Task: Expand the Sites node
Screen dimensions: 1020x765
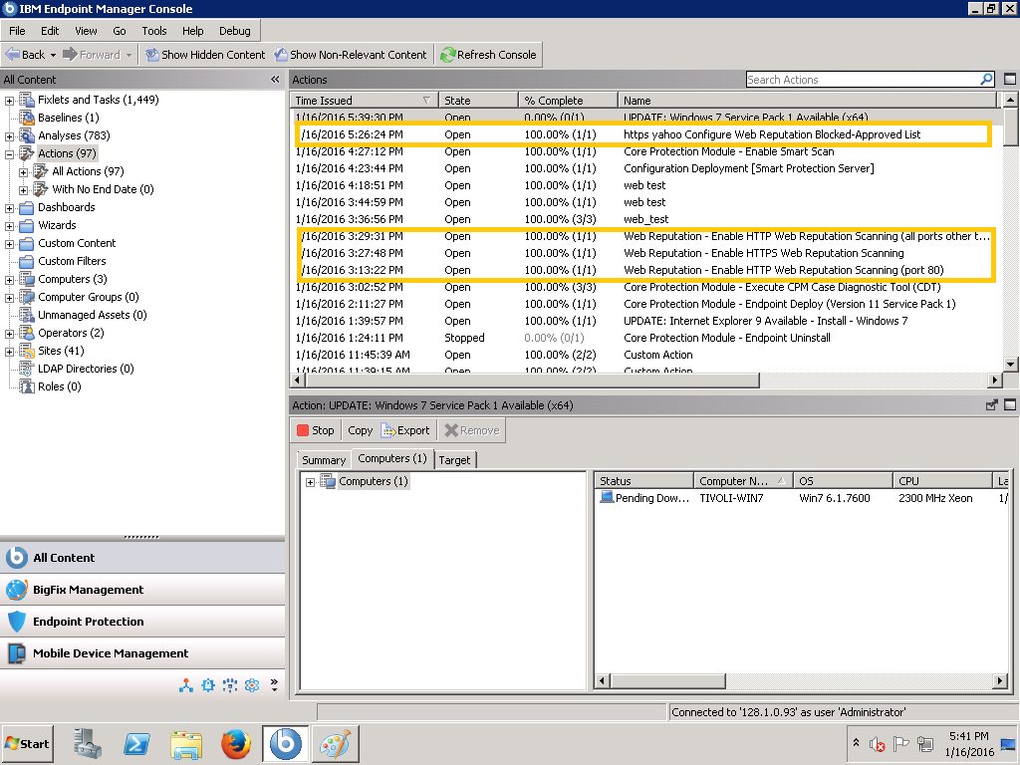Action: (x=9, y=352)
